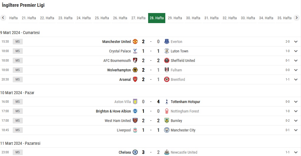The height and width of the screenshot is (156, 301).
Task: Expand the Manchester United vs Everton match details
Action: (x=296, y=42)
